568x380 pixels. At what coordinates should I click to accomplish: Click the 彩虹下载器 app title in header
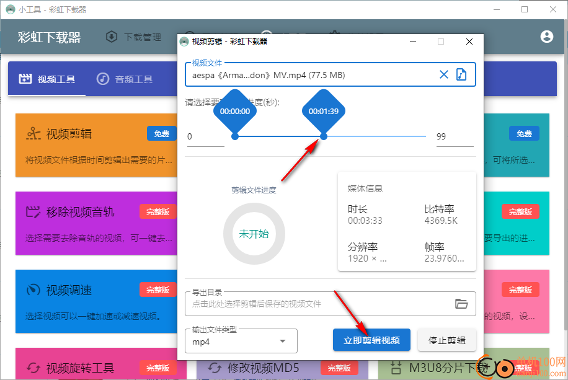pos(49,37)
